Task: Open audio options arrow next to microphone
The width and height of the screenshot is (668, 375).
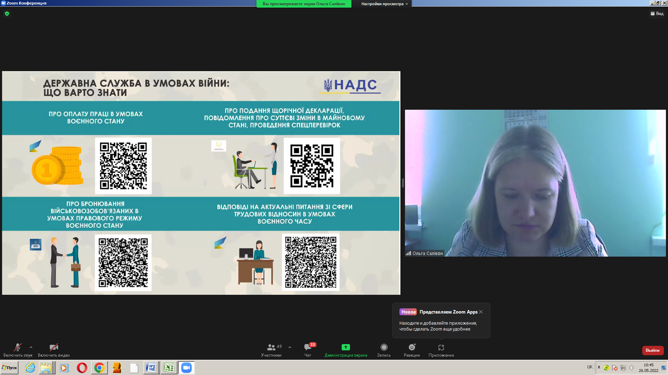Action: click(x=31, y=347)
